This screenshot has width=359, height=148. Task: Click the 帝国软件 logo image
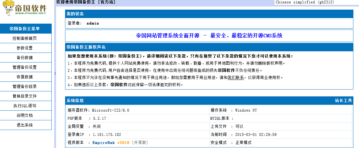pos(25,8)
